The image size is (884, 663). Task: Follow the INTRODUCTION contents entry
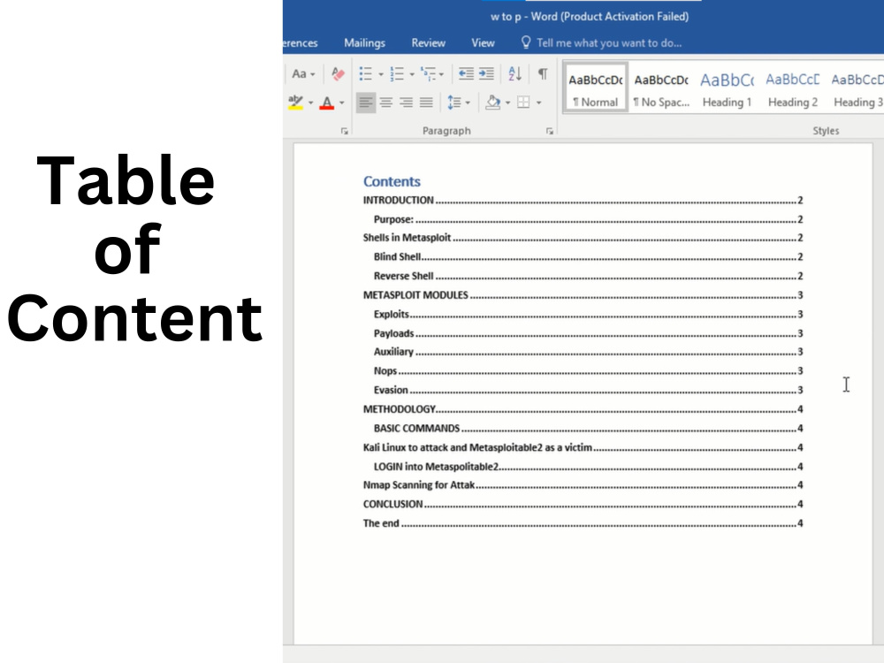coord(583,200)
